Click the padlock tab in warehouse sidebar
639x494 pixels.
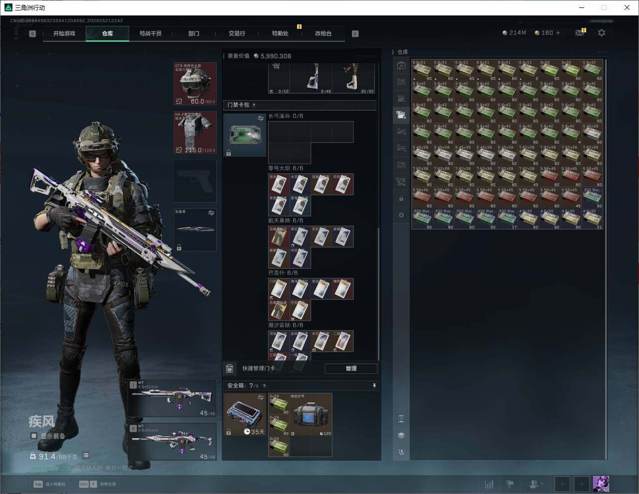pyautogui.click(x=401, y=199)
